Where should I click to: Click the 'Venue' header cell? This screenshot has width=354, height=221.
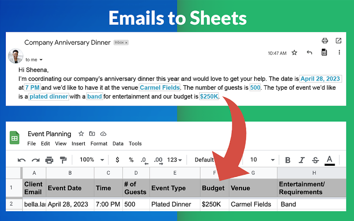coord(253,188)
